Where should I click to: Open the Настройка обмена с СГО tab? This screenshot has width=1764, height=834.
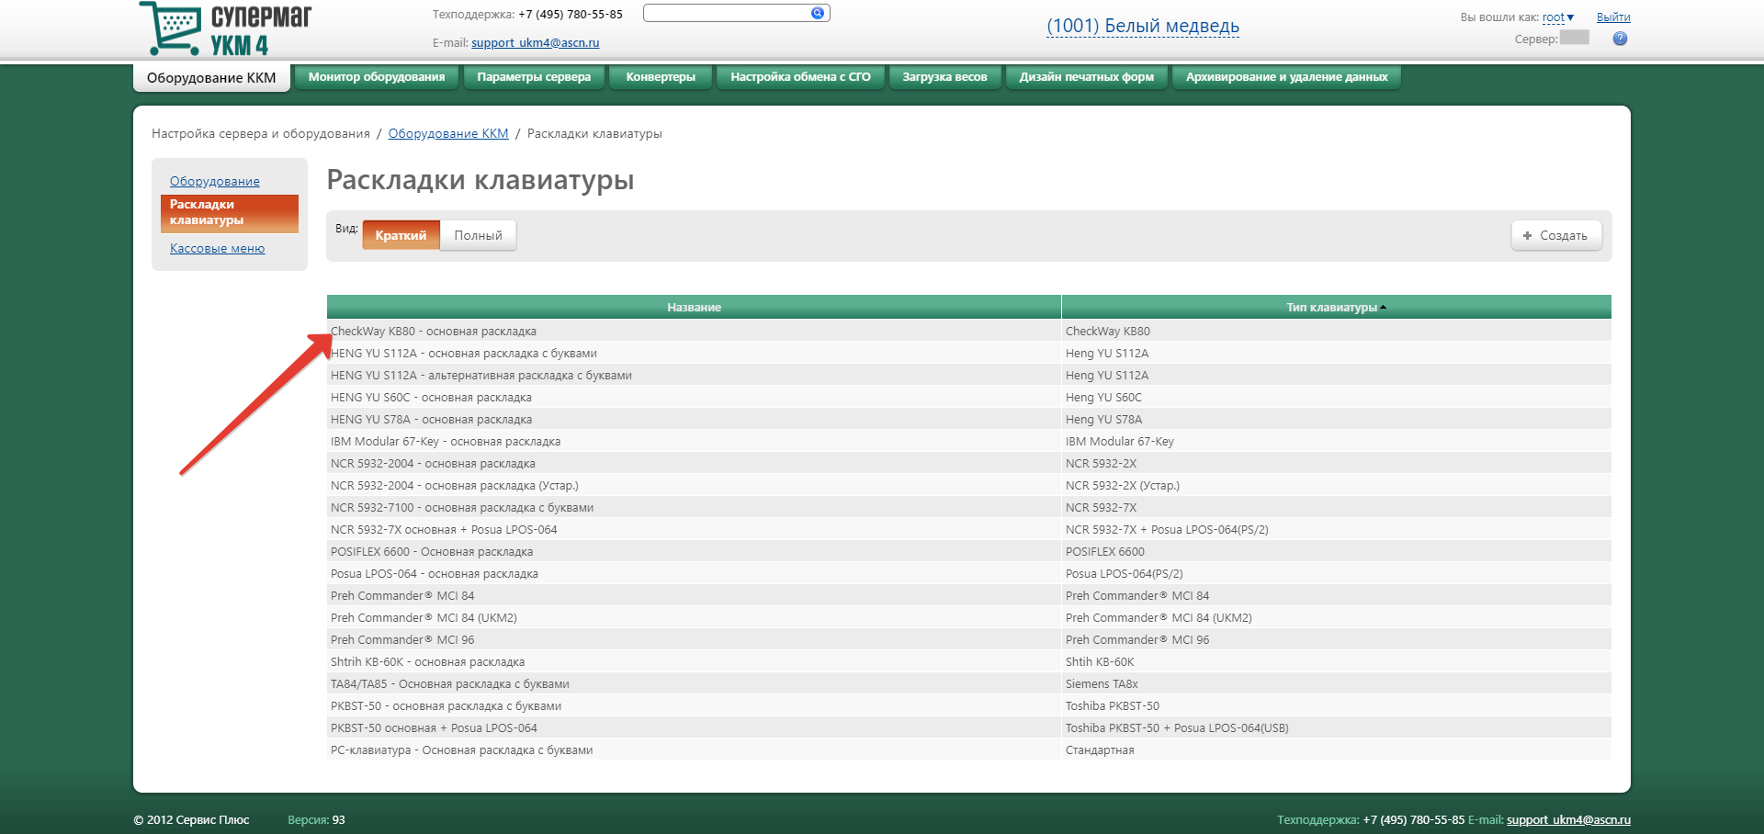click(800, 77)
